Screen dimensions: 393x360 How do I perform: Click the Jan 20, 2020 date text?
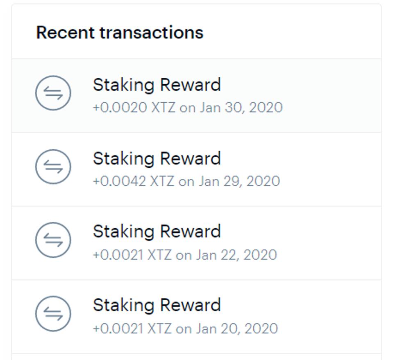pyautogui.click(x=237, y=328)
